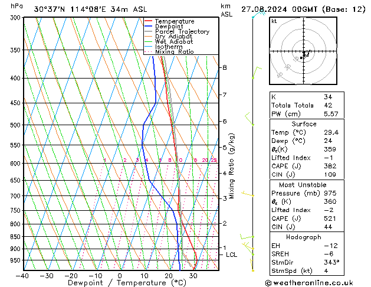The width and height of the screenshot is (371, 287).
Task: Select the 'Mixing Ratio' legend entry
Action: pyautogui.click(x=175, y=51)
